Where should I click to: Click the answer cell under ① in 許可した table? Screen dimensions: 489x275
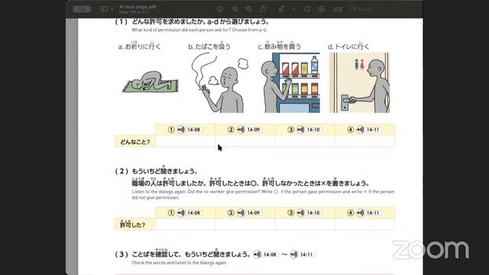point(185,224)
